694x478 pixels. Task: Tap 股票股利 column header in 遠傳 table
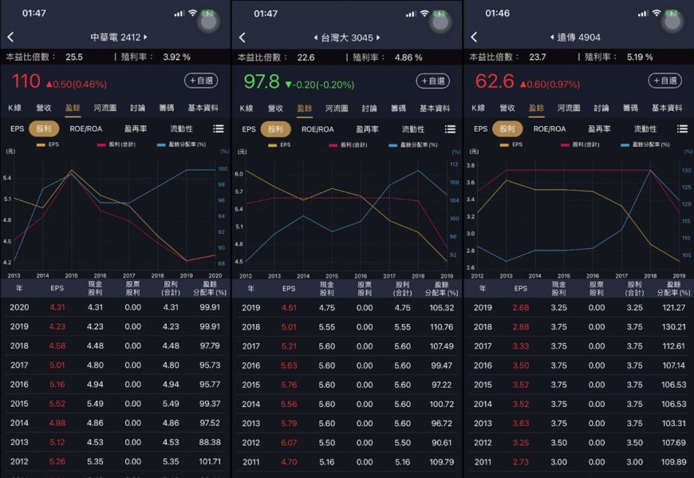click(596, 288)
